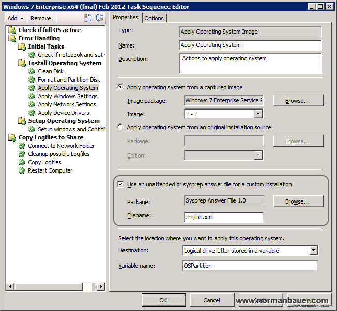337x311 pixels.
Task: Click check icon beside Apply Operating System step
Action: click(32, 88)
